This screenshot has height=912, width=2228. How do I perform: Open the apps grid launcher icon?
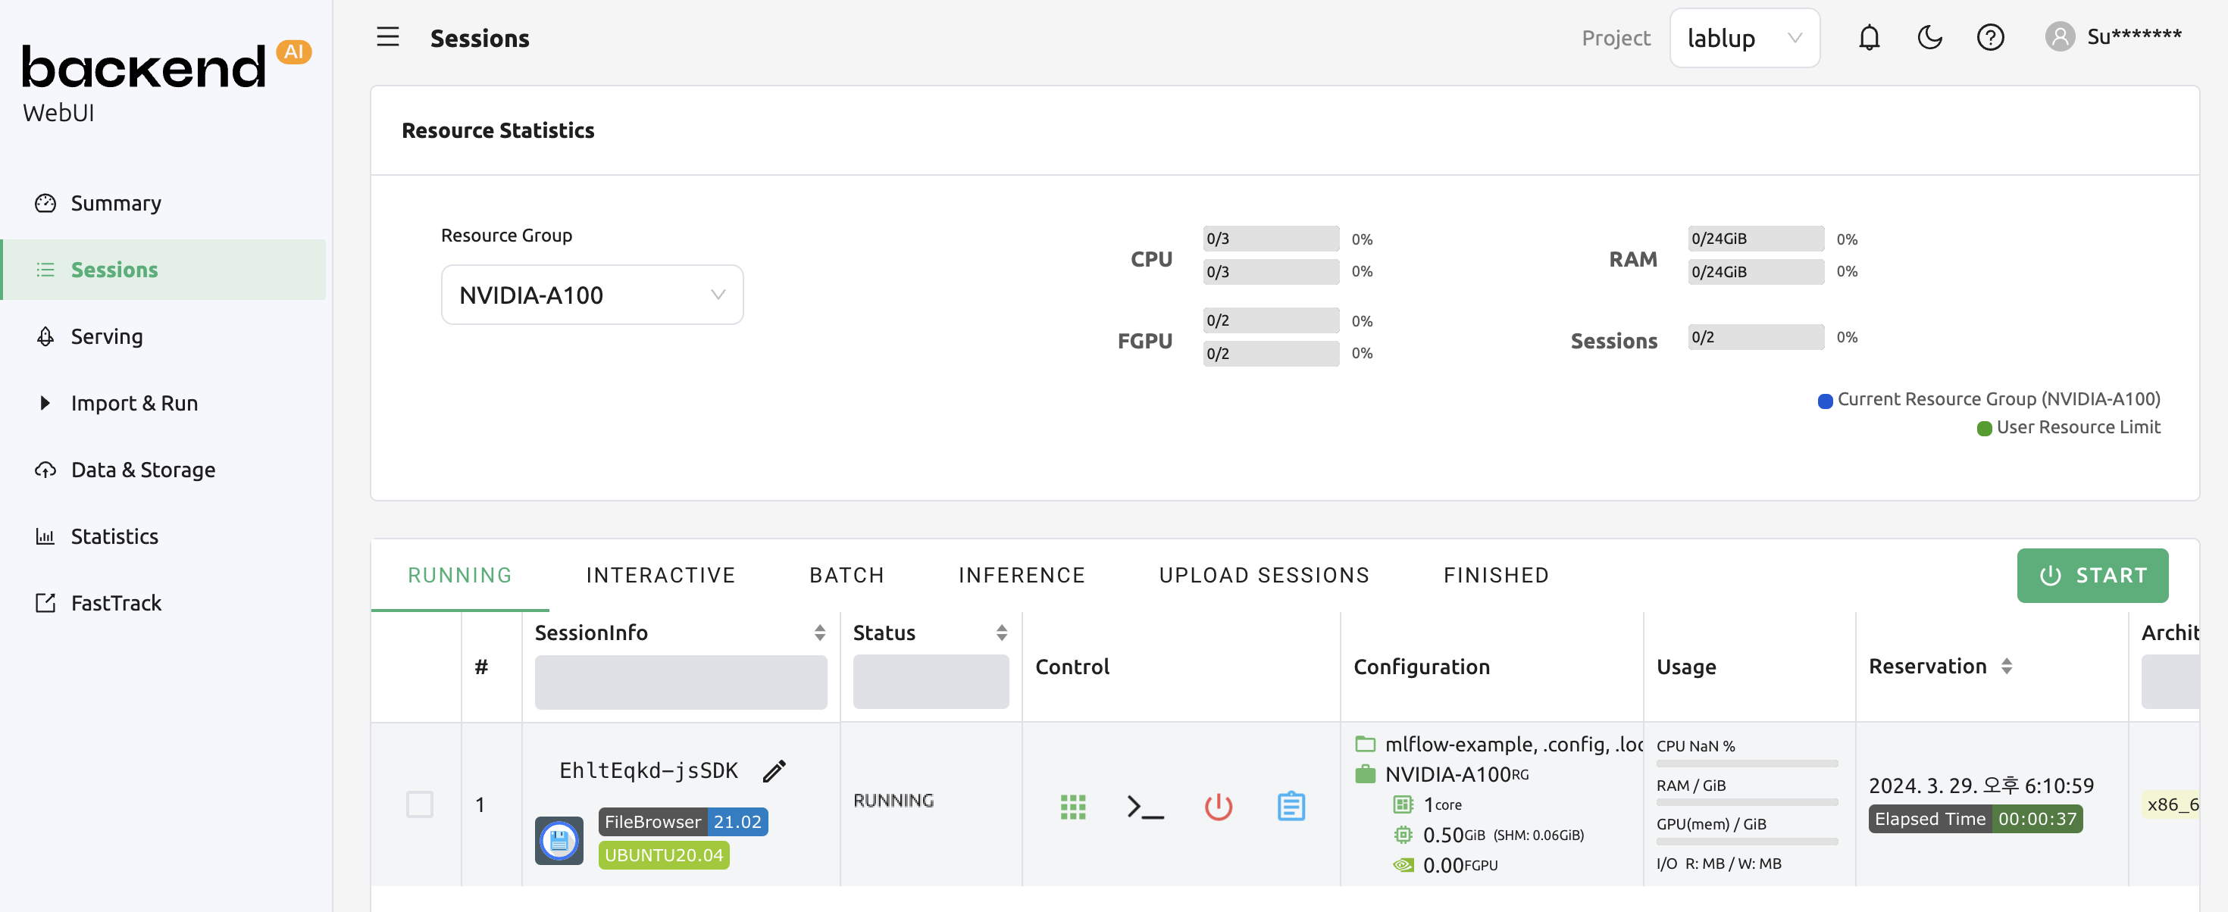[x=1072, y=807]
